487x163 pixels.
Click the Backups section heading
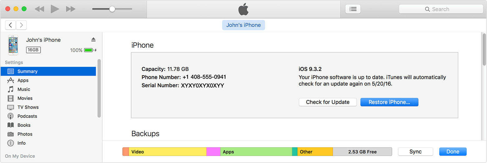(x=145, y=134)
